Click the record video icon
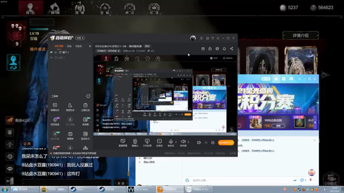 (199, 143)
